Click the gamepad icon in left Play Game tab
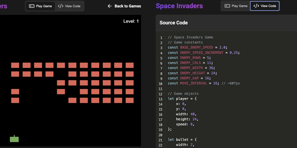This screenshot has height=148, width=297. coord(31,6)
